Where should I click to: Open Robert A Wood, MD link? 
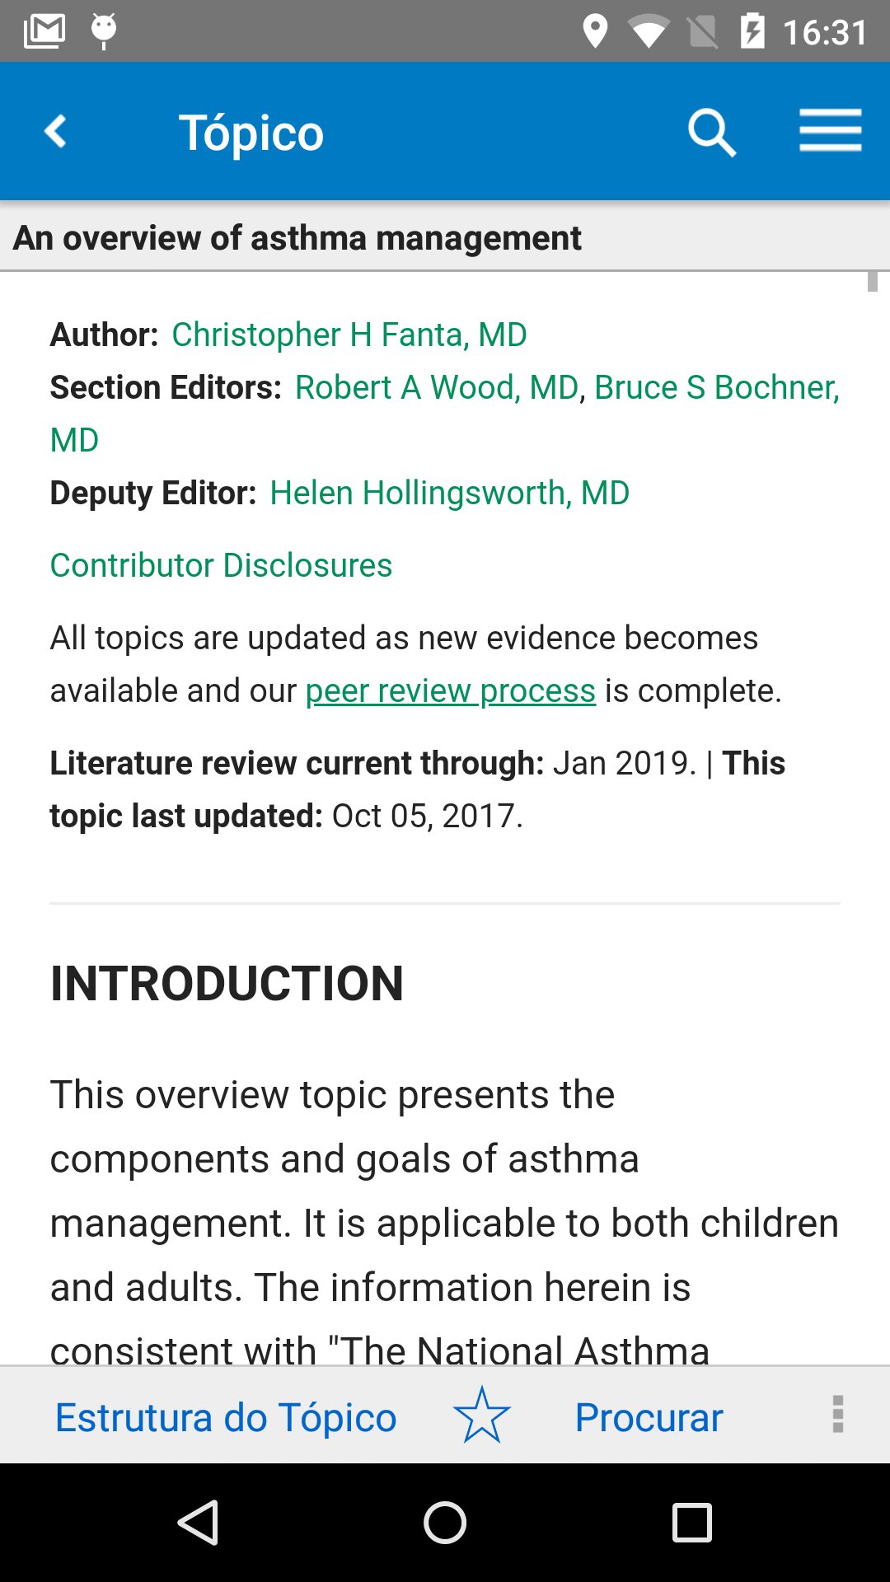click(x=437, y=387)
